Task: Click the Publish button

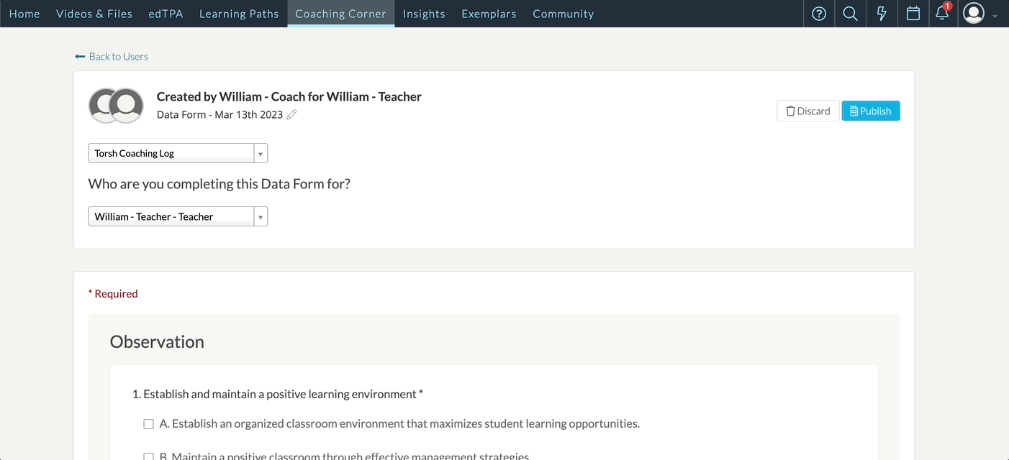Action: (870, 111)
